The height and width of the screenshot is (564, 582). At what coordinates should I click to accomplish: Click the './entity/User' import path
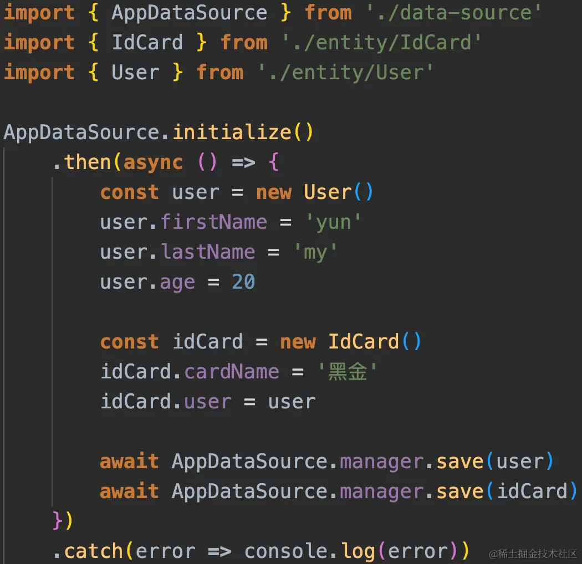pyautogui.click(x=345, y=73)
